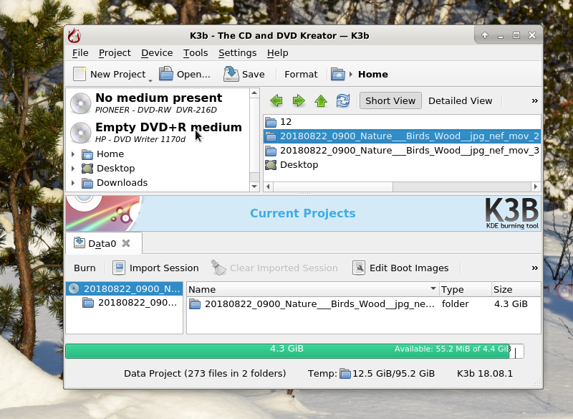Click the Home folder icon in the breadcrumb

click(338, 75)
